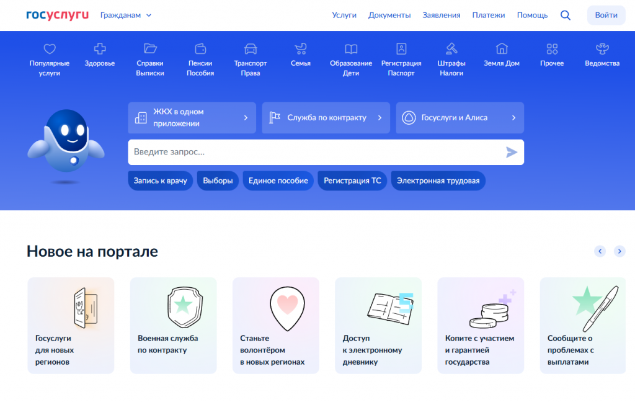Select the Регистрация Паспорт ID icon
Screen dimensions: 635x402
coord(401,48)
